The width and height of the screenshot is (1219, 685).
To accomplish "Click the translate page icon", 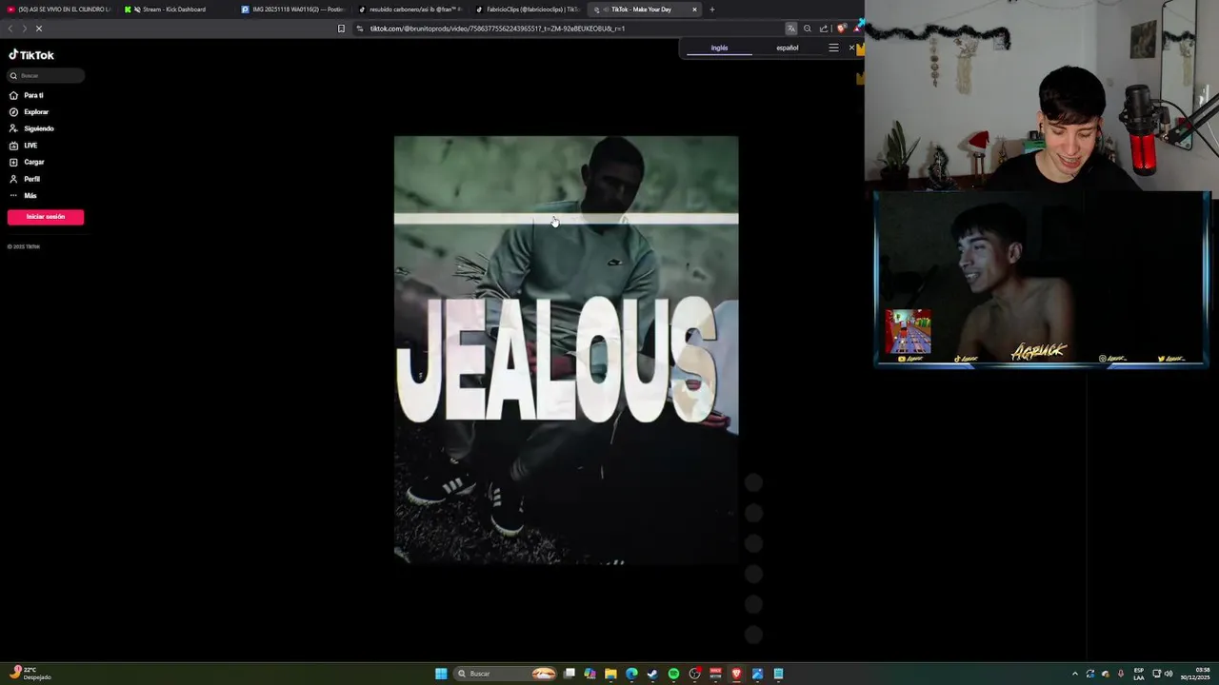I will [790, 29].
